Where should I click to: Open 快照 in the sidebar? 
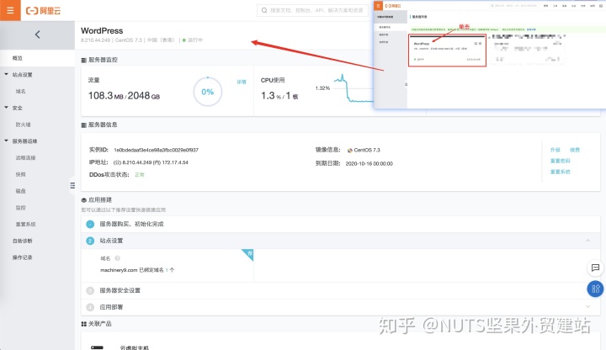click(20, 174)
